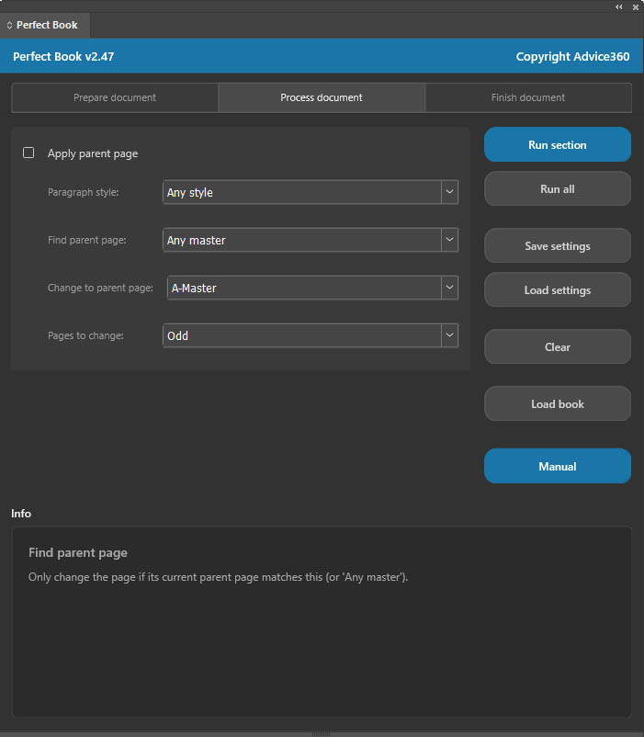Click the Perfect Book v2.47 title
The height and width of the screenshot is (737, 644).
pyautogui.click(x=63, y=56)
